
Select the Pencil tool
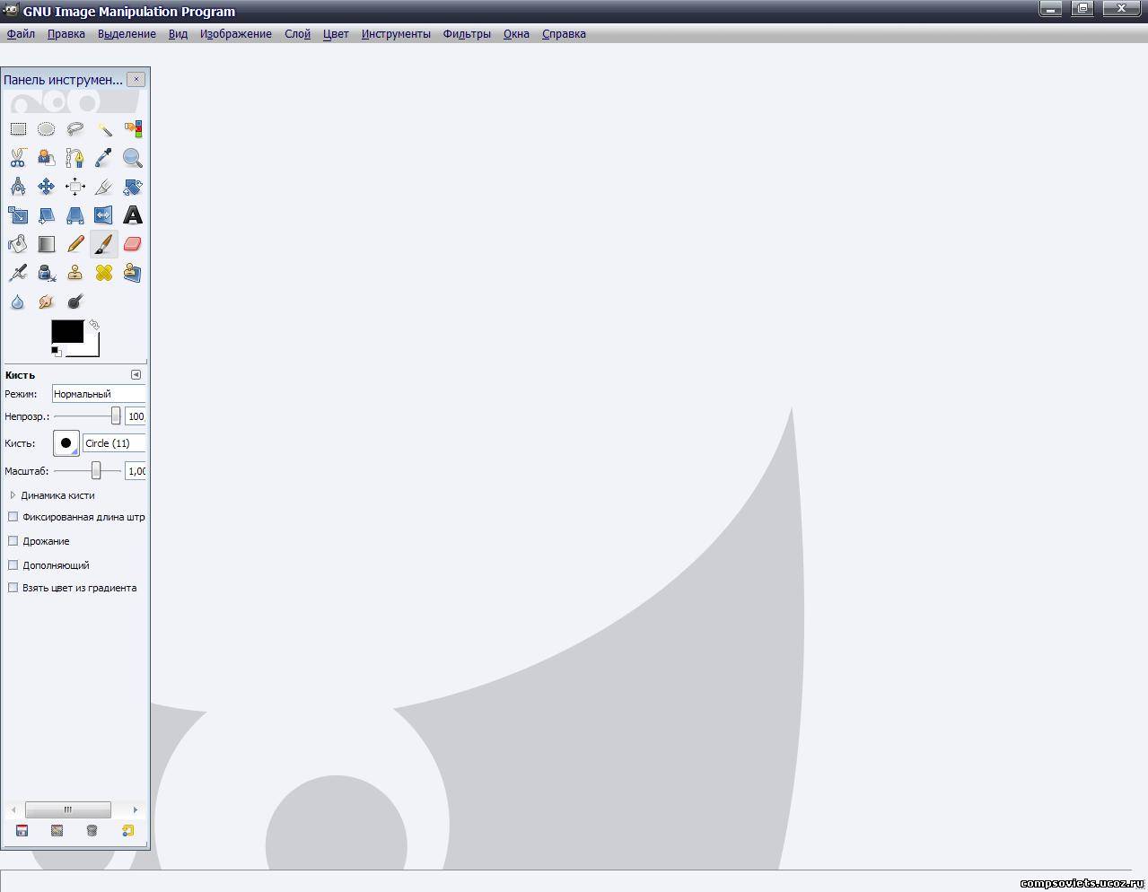75,244
